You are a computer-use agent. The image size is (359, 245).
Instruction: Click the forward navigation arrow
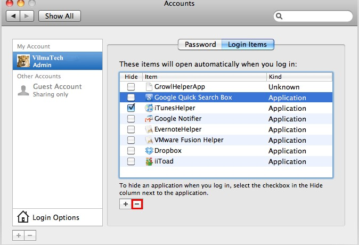click(27, 16)
